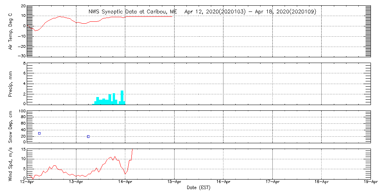Click the 'Precip, mm' axis label
This screenshot has height=191, width=382.
(x=10, y=84)
